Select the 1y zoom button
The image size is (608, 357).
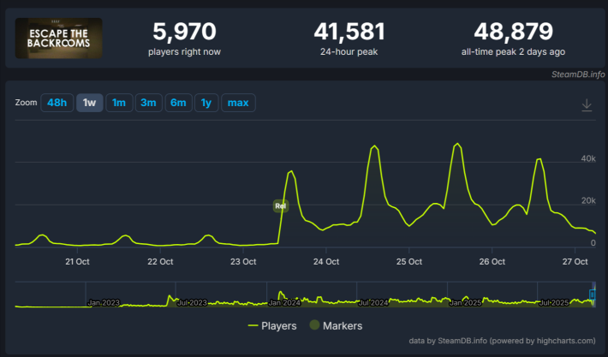click(x=206, y=103)
